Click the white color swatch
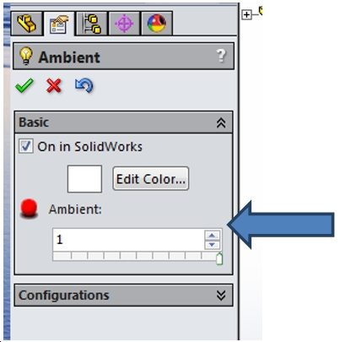Screen dimensions: 340x342 click(x=84, y=179)
